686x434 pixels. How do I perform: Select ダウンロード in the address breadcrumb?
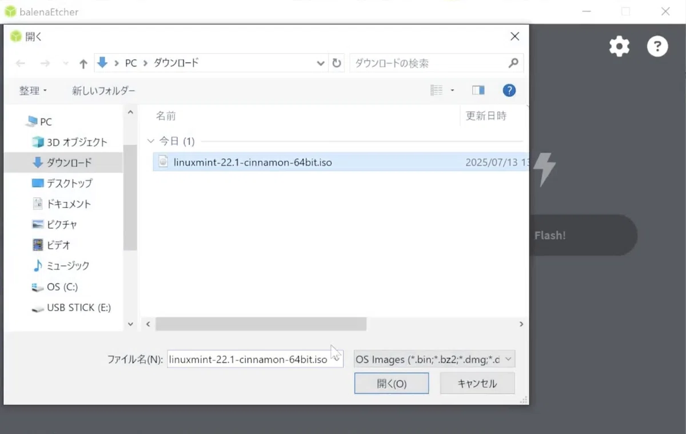176,63
